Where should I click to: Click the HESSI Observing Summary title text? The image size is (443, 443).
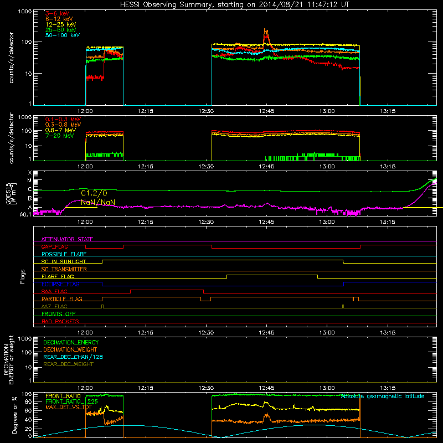[235, 5]
